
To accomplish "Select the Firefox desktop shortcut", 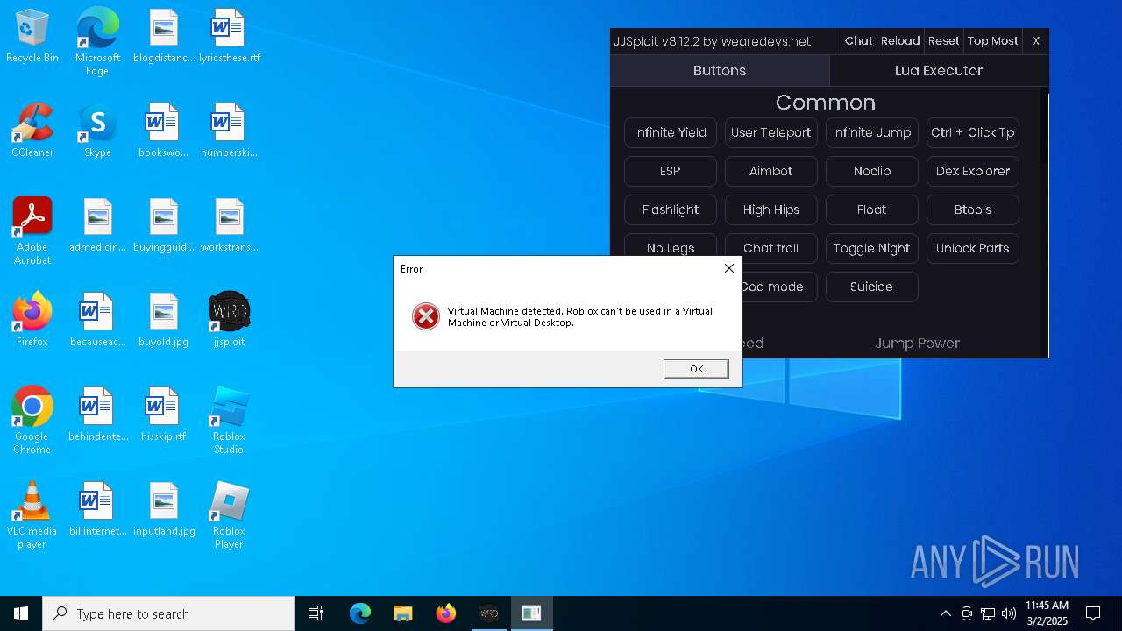I will (32, 320).
